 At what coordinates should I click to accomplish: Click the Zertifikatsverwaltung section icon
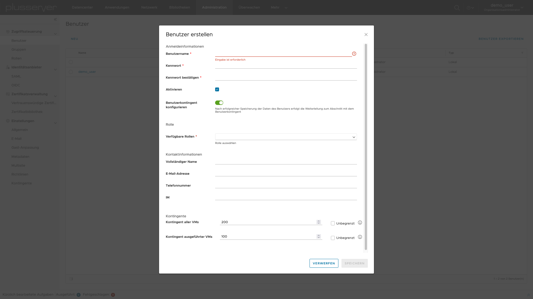[8, 94]
